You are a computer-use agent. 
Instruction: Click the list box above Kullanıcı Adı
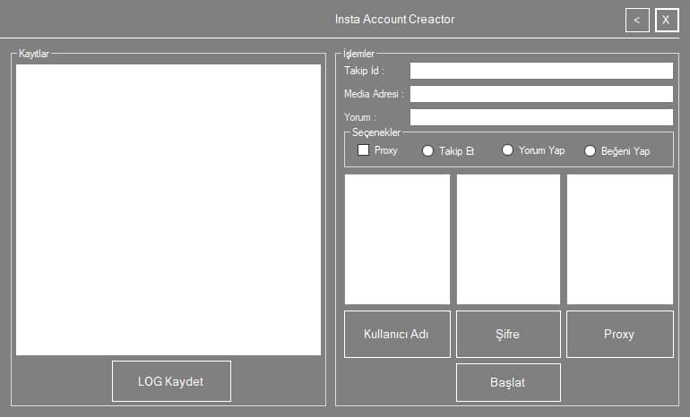[397, 239]
